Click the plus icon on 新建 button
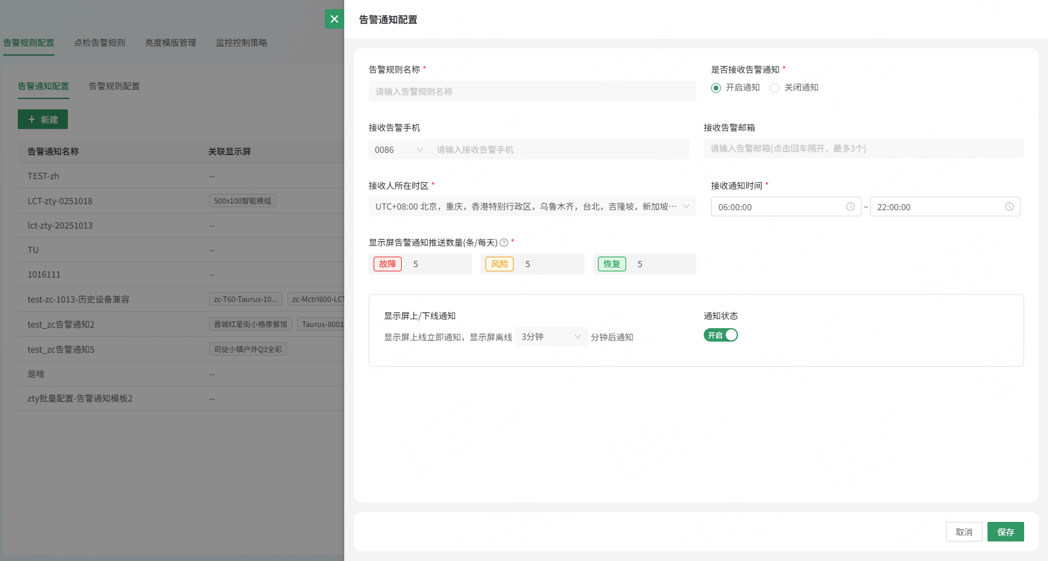 pyautogui.click(x=32, y=120)
